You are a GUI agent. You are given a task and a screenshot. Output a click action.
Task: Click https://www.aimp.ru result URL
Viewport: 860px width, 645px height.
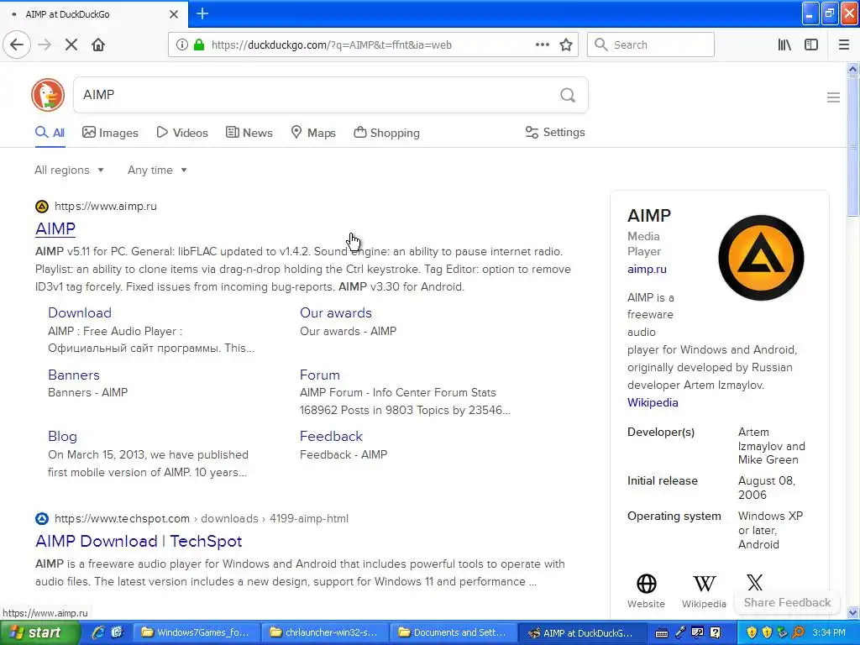(105, 207)
